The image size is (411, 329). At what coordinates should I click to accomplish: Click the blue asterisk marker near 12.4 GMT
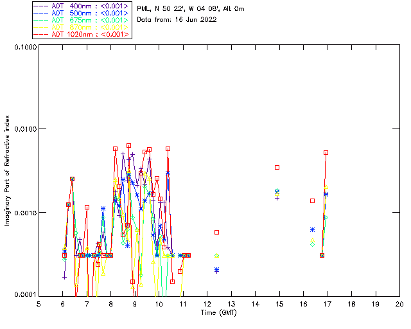[217, 270]
